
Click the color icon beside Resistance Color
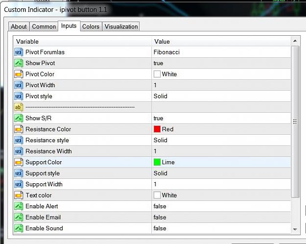(x=19, y=129)
